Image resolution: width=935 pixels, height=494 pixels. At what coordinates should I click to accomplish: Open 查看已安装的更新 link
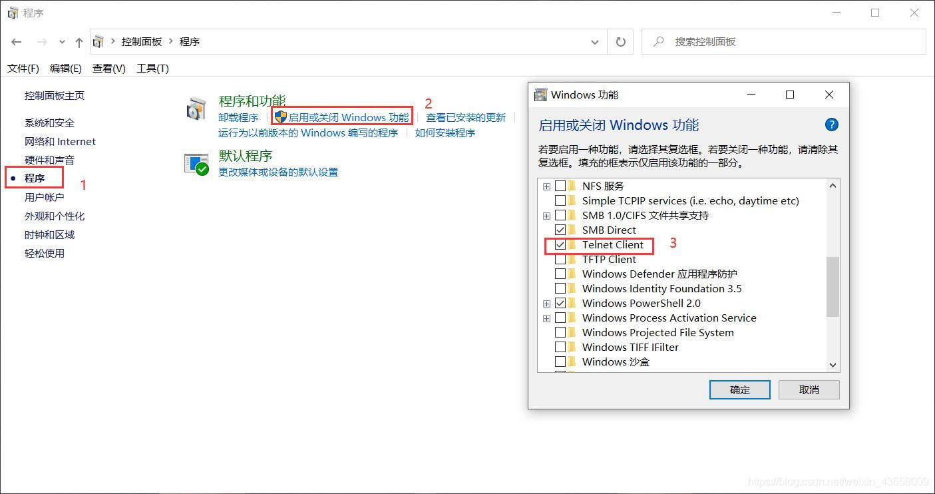point(466,118)
